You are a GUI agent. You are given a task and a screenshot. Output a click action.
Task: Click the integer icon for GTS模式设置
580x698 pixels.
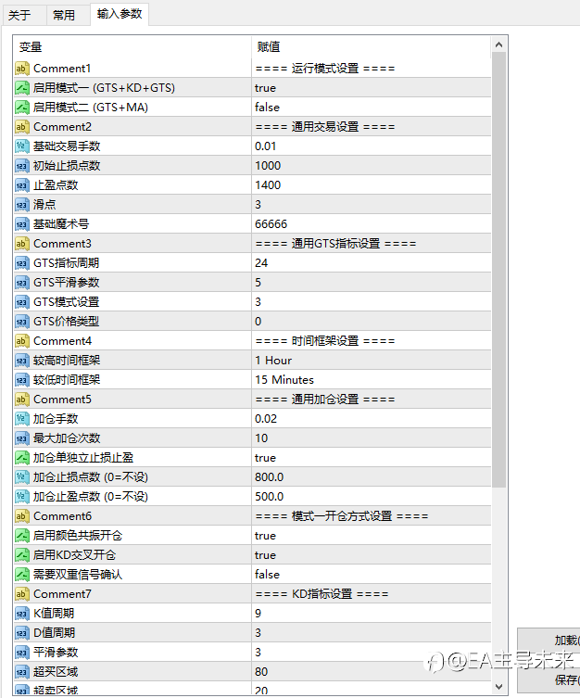[x=22, y=302]
